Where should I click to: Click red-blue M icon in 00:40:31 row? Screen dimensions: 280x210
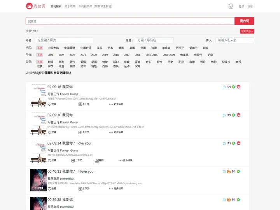[x=234, y=171]
